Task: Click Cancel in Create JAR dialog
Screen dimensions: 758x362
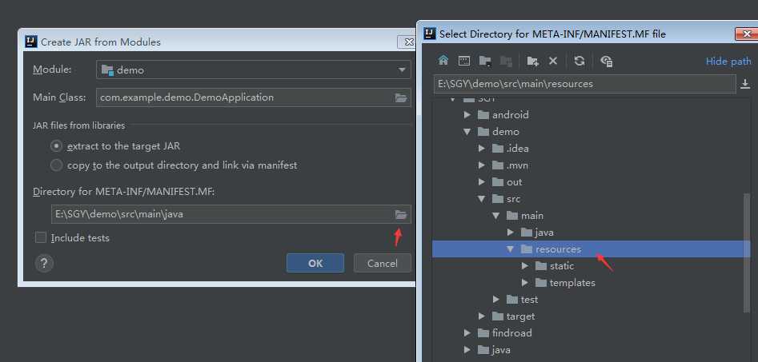Action: [383, 263]
